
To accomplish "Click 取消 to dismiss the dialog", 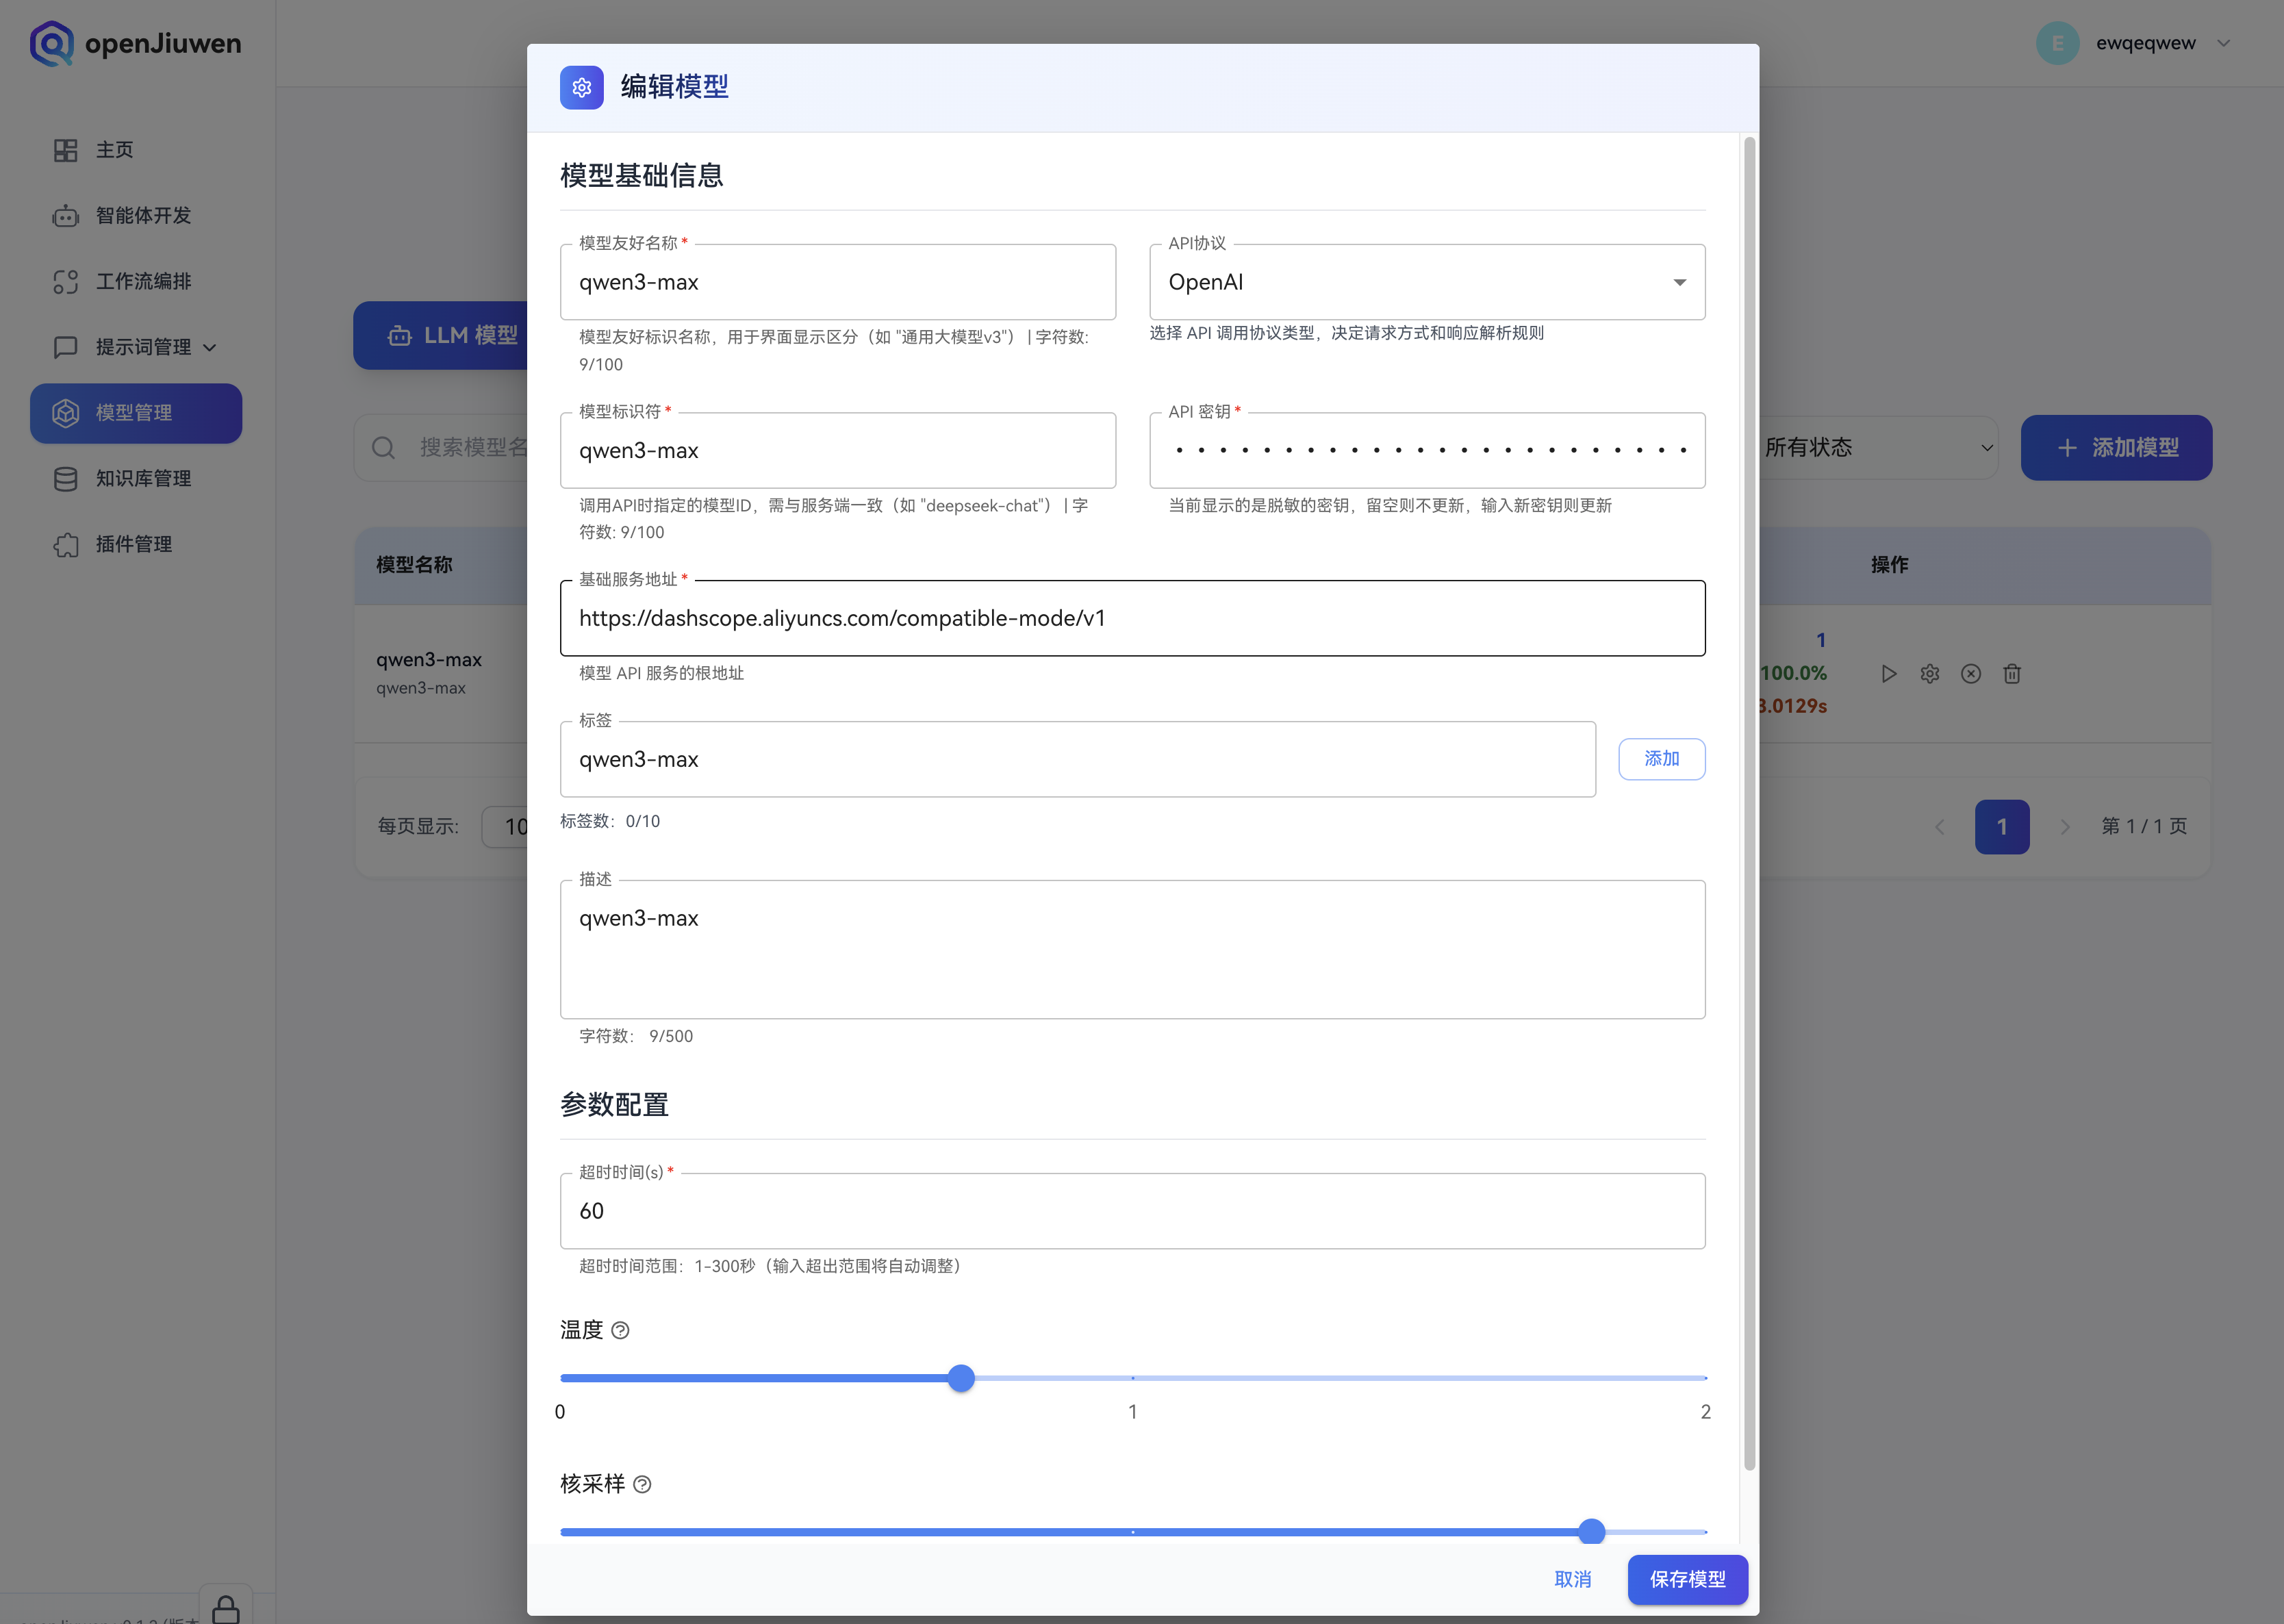I will click(1572, 1579).
